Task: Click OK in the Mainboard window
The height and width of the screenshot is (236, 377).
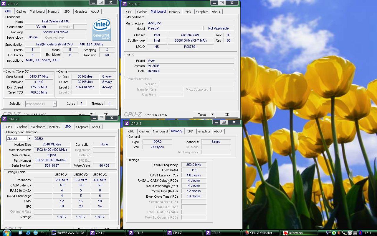Action: tap(226, 114)
